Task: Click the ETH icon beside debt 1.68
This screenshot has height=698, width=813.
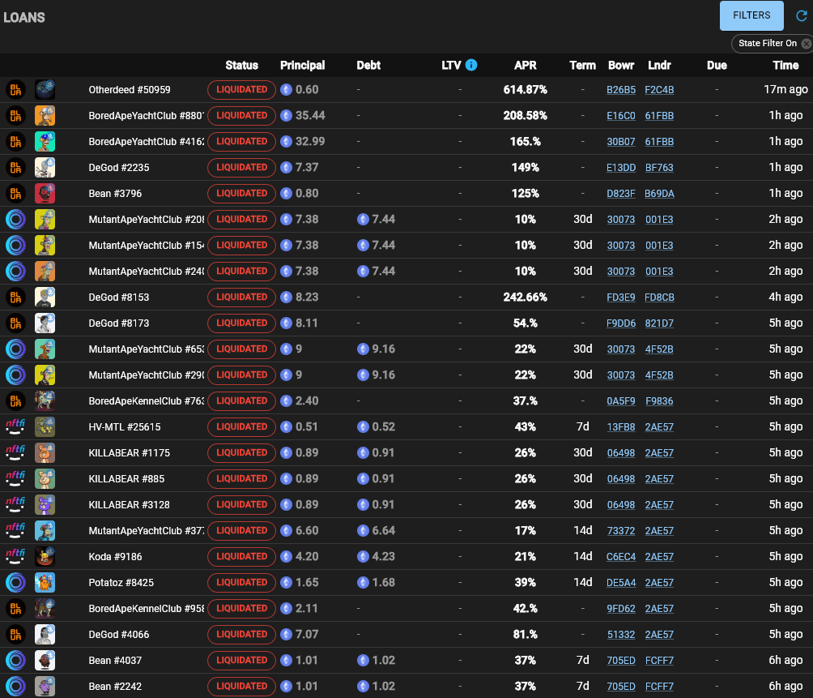Action: coord(363,582)
